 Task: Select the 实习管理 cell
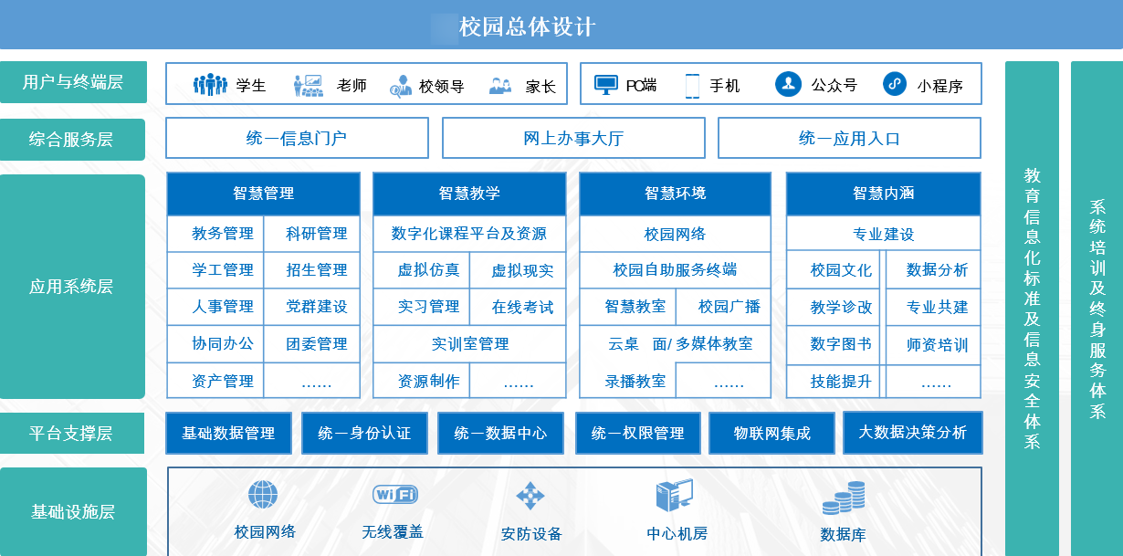tap(421, 307)
